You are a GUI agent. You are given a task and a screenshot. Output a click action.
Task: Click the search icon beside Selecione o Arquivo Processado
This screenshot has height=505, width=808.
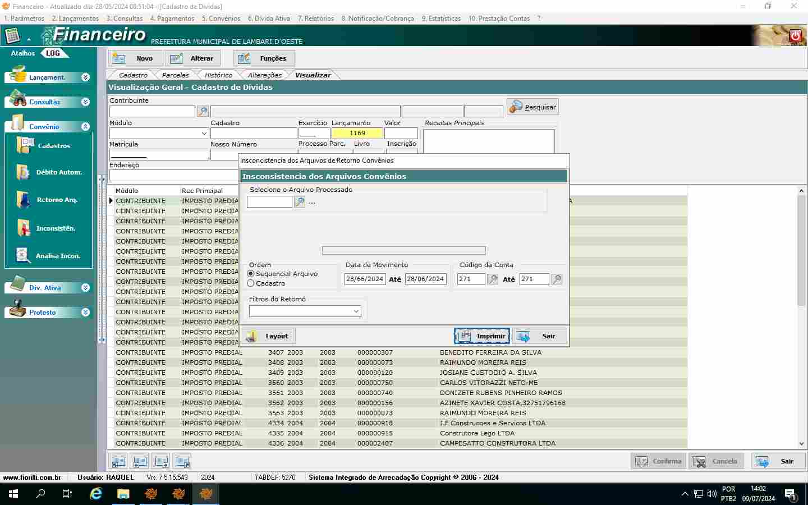coord(300,202)
